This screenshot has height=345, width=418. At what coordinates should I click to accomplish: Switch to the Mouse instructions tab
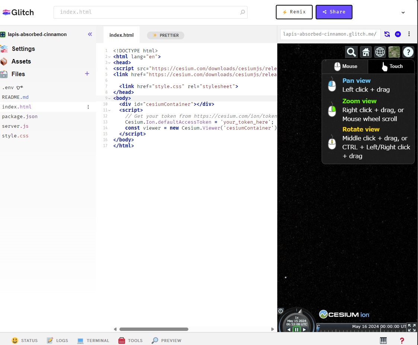pos(344,66)
